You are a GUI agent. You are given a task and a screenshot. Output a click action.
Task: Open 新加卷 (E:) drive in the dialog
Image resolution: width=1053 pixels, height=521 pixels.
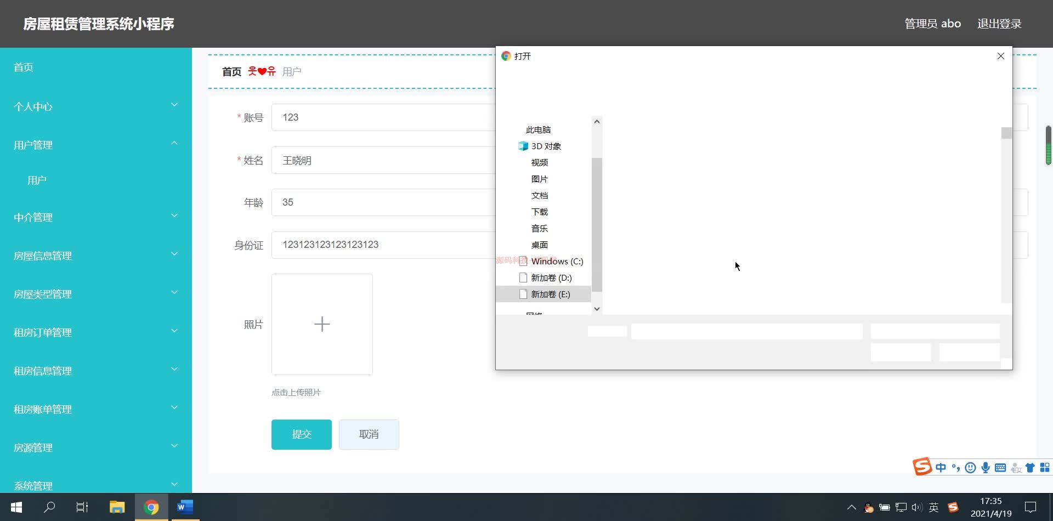pyautogui.click(x=550, y=294)
